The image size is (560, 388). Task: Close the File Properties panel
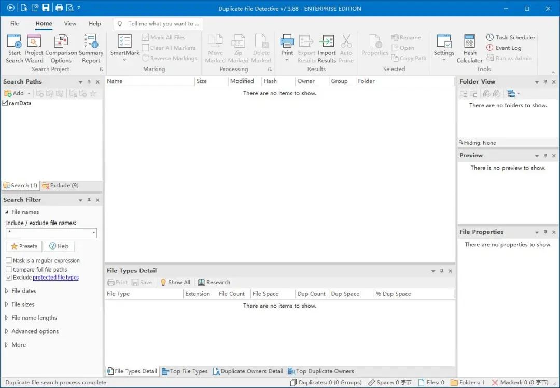pos(554,232)
